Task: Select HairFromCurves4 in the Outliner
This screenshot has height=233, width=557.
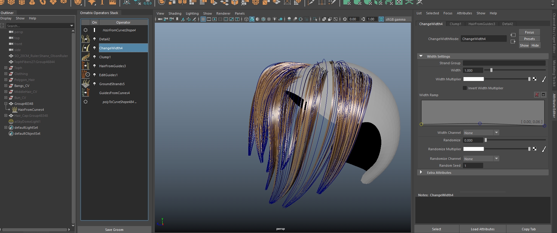Action: [x=31, y=110]
